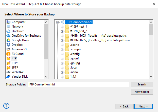Image resolution: width=158 pixels, height=112 pixels.
Task: Expand the #1597_test_1 folder node
Action: coord(62,27)
